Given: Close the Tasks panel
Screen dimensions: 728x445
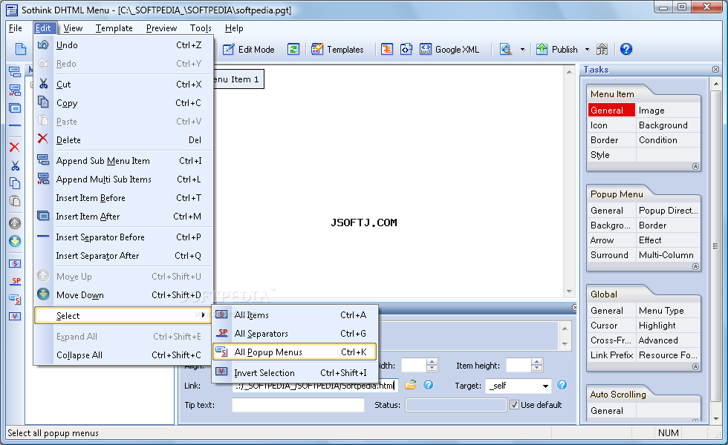Looking at the screenshot, I should point(715,70).
